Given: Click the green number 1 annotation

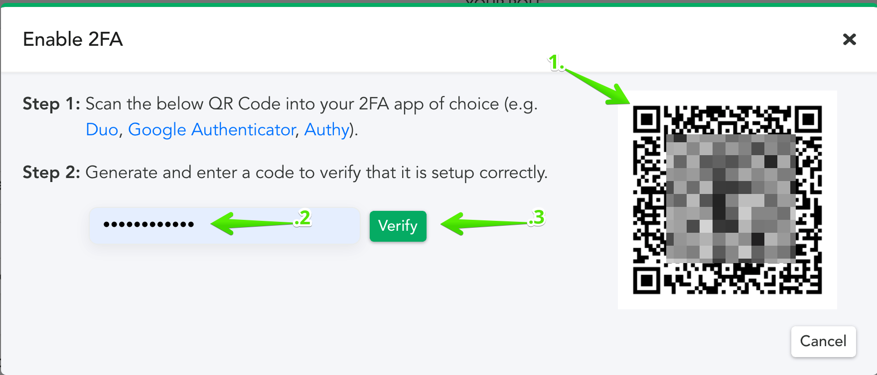Looking at the screenshot, I should click(x=555, y=63).
